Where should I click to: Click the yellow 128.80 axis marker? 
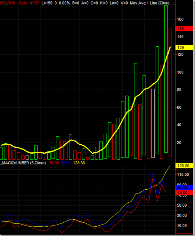(184, 166)
